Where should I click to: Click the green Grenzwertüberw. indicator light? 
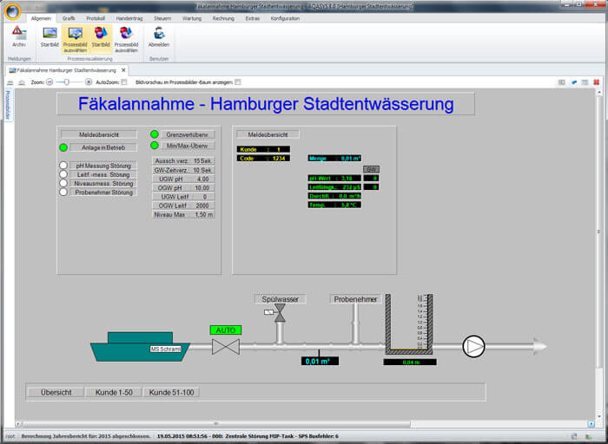(x=155, y=134)
